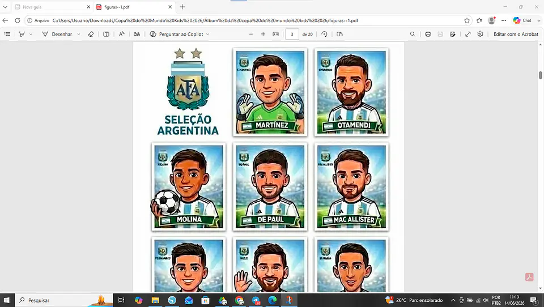The height and width of the screenshot is (307, 544).
Task: Rotate the PDF page
Action: click(324, 34)
